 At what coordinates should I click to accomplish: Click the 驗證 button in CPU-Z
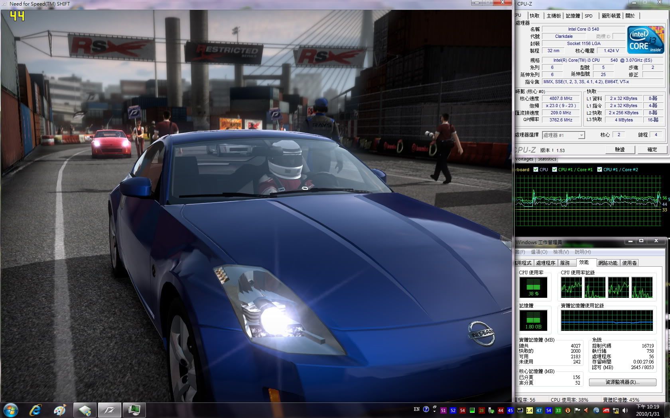[620, 150]
